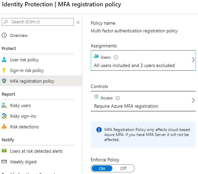Click the Overview info icon
The height and width of the screenshot is (174, 198).
click(4, 35)
